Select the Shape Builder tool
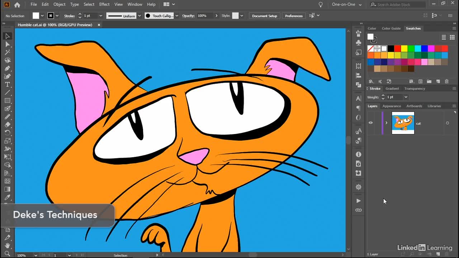The height and width of the screenshot is (258, 459). pos(7,165)
